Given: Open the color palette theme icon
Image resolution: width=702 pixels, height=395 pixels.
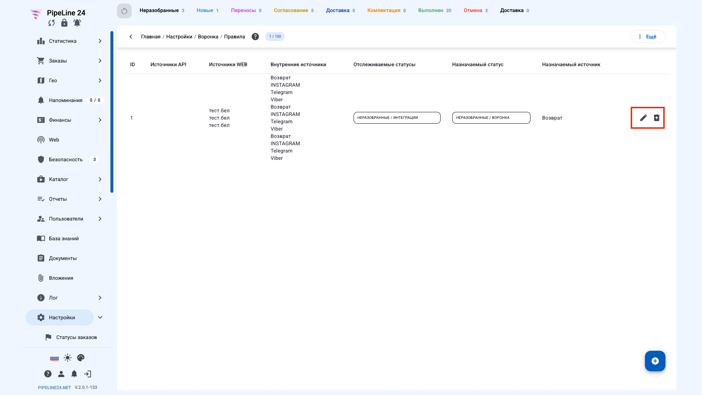Looking at the screenshot, I should click(x=81, y=358).
